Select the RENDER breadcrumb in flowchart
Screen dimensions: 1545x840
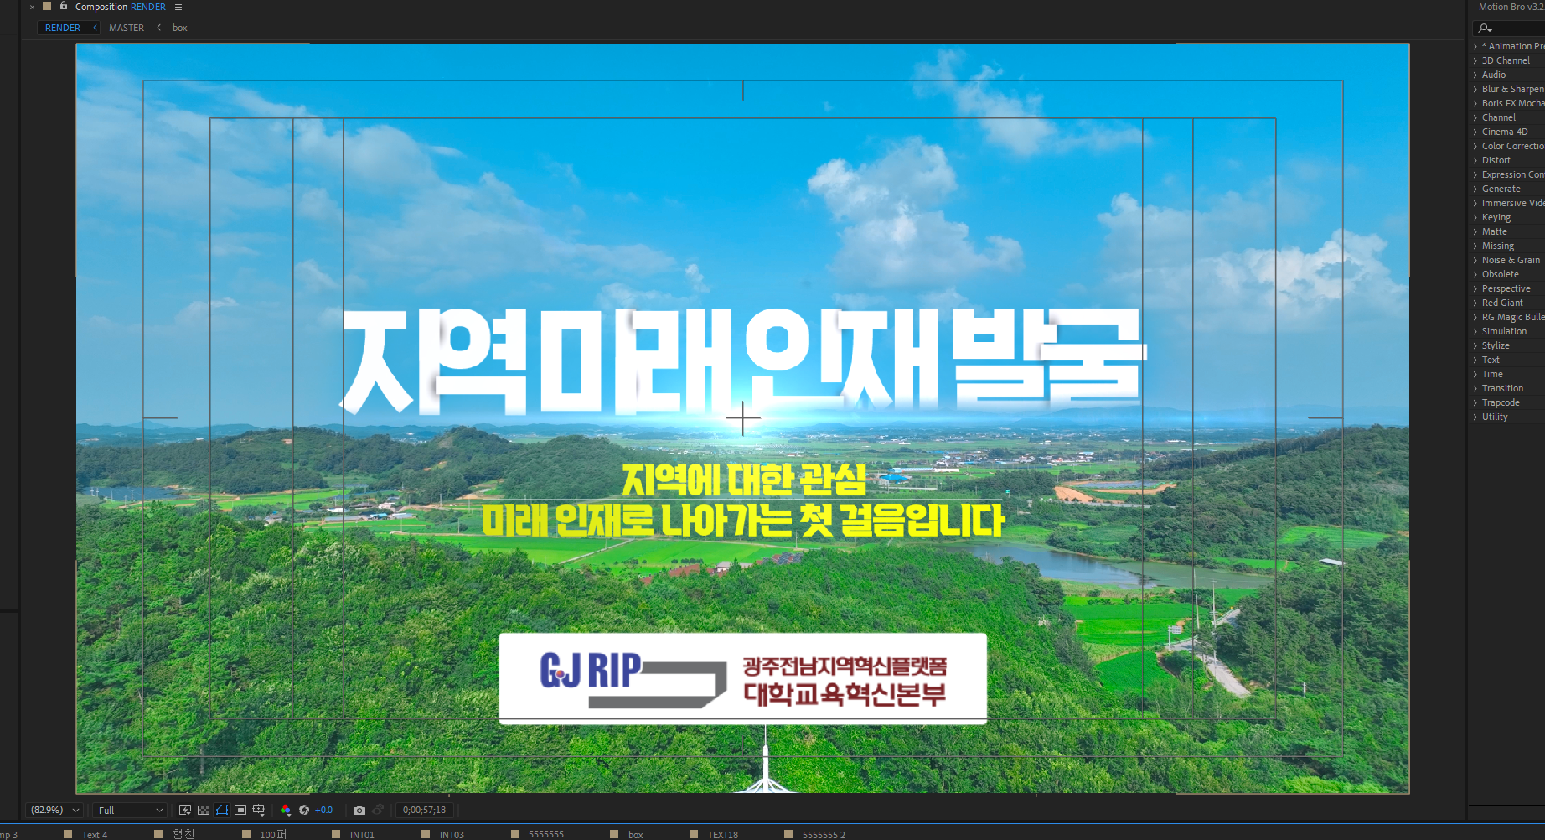[x=63, y=28]
